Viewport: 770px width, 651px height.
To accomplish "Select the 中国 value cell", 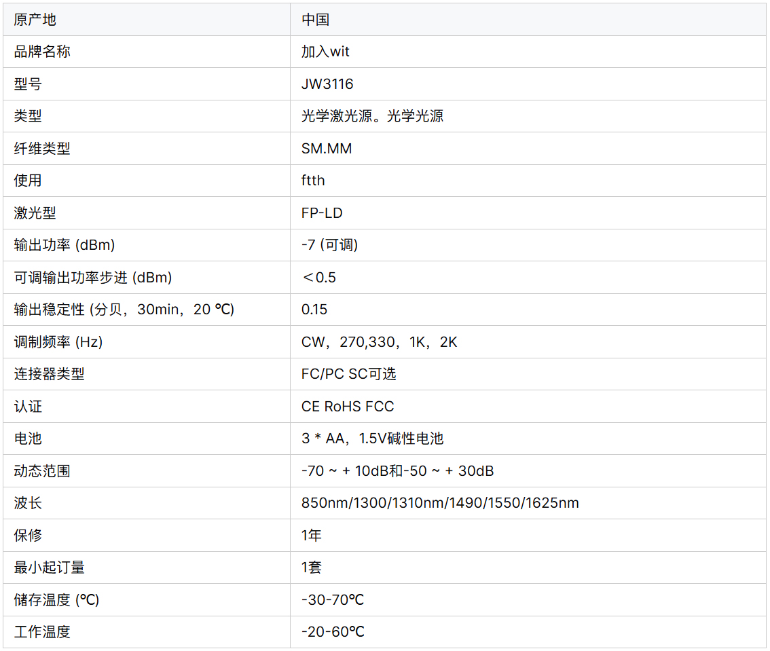I will tap(315, 20).
